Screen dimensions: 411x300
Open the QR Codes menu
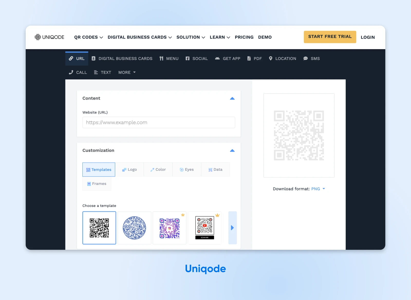89,37
